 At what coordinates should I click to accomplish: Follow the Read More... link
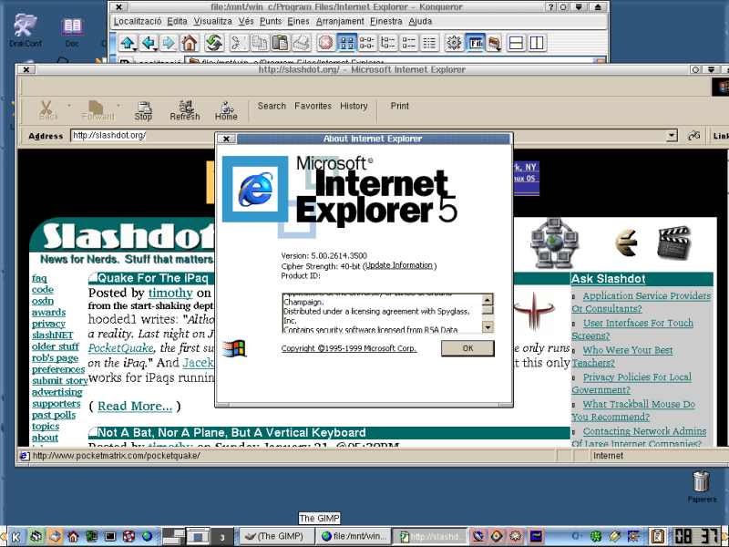pyautogui.click(x=135, y=406)
